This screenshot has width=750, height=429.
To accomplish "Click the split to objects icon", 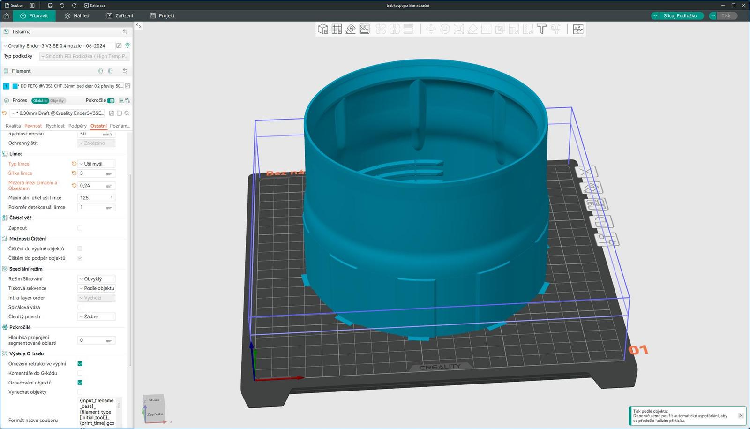I will [381, 29].
